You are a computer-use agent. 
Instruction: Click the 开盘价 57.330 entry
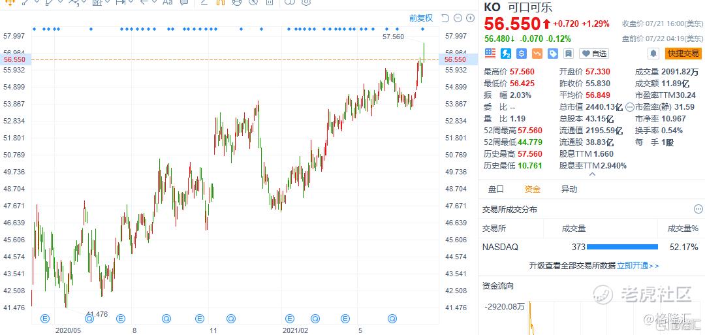pos(585,71)
